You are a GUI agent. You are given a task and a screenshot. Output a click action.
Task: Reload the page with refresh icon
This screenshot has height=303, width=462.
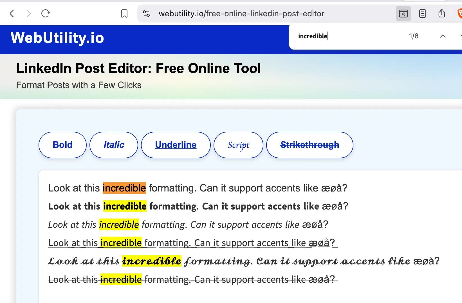45,14
